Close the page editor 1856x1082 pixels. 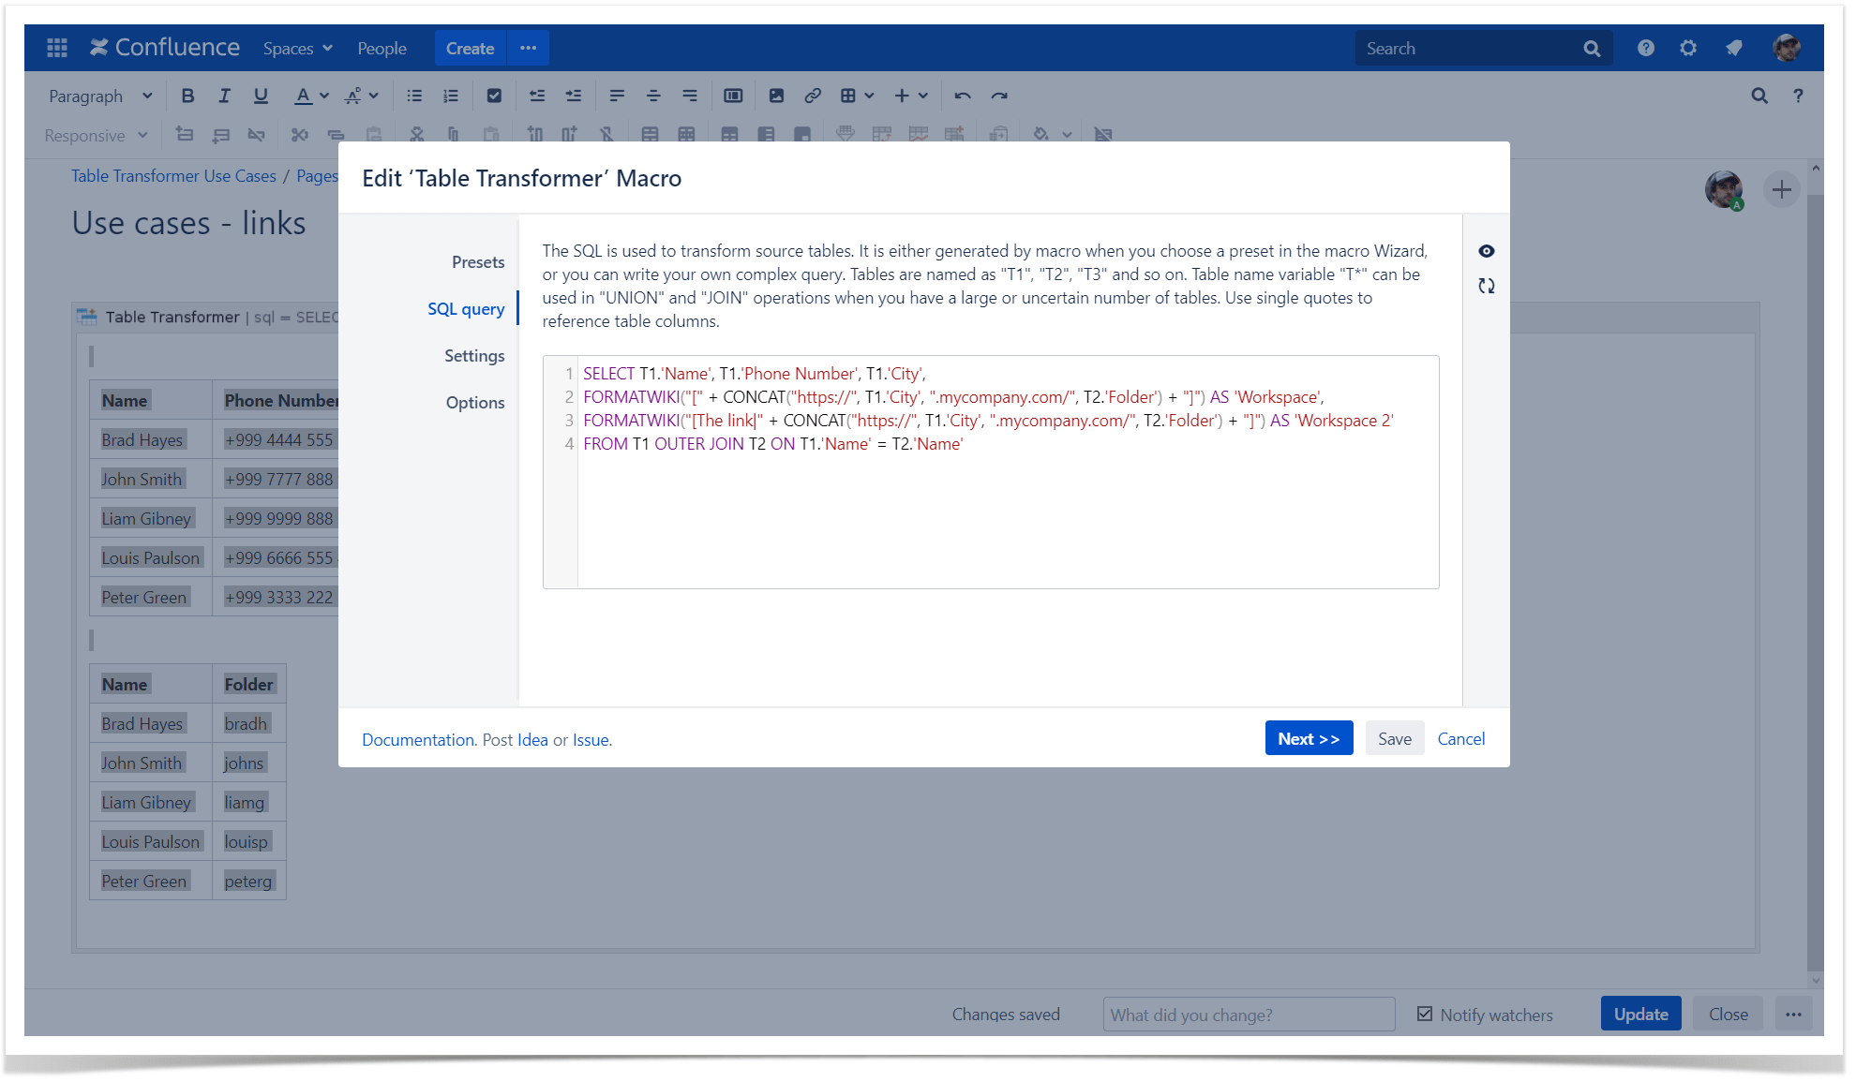coord(1729,1015)
